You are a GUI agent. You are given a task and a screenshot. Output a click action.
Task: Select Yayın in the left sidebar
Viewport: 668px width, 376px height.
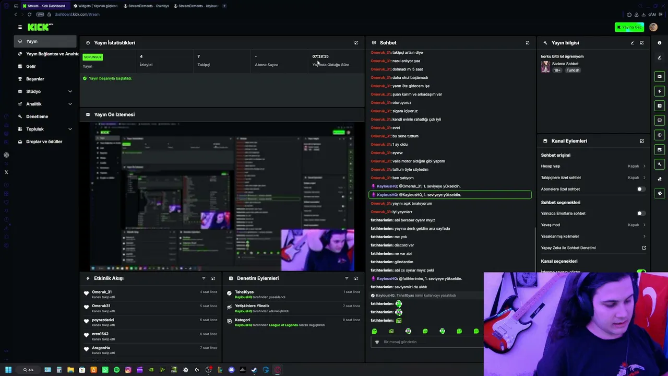click(x=45, y=41)
